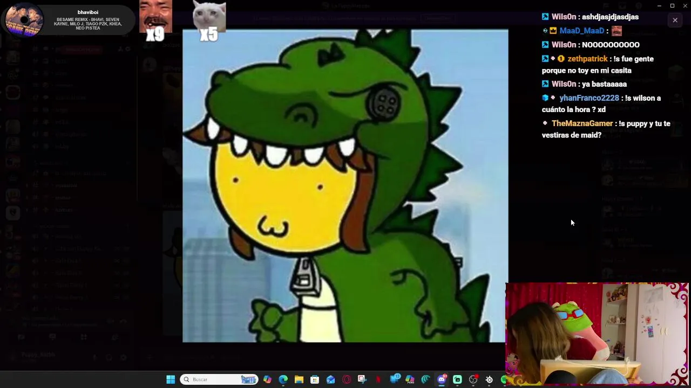Viewport: 691px width, 388px height.
Task: Click the gold badge next to zethpatrick
Action: click(561, 59)
